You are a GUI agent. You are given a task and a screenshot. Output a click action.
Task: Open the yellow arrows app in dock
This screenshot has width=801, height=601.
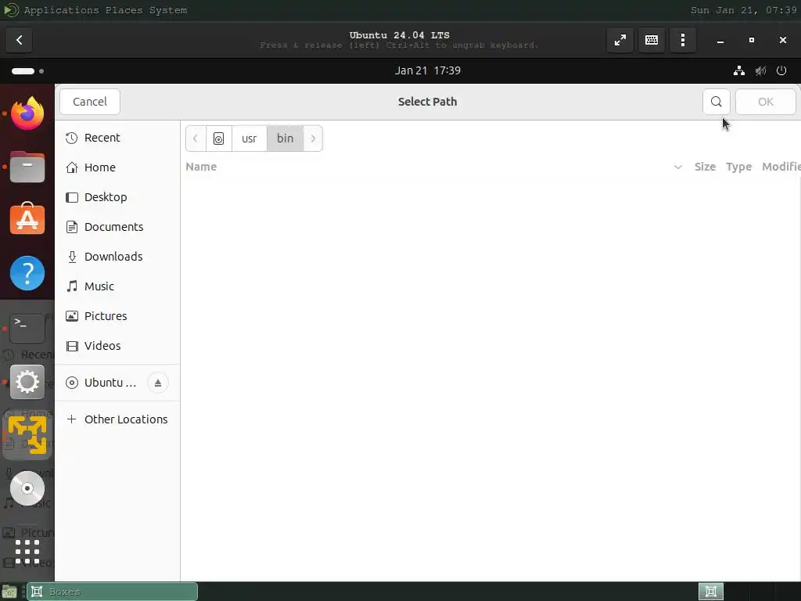coord(27,435)
